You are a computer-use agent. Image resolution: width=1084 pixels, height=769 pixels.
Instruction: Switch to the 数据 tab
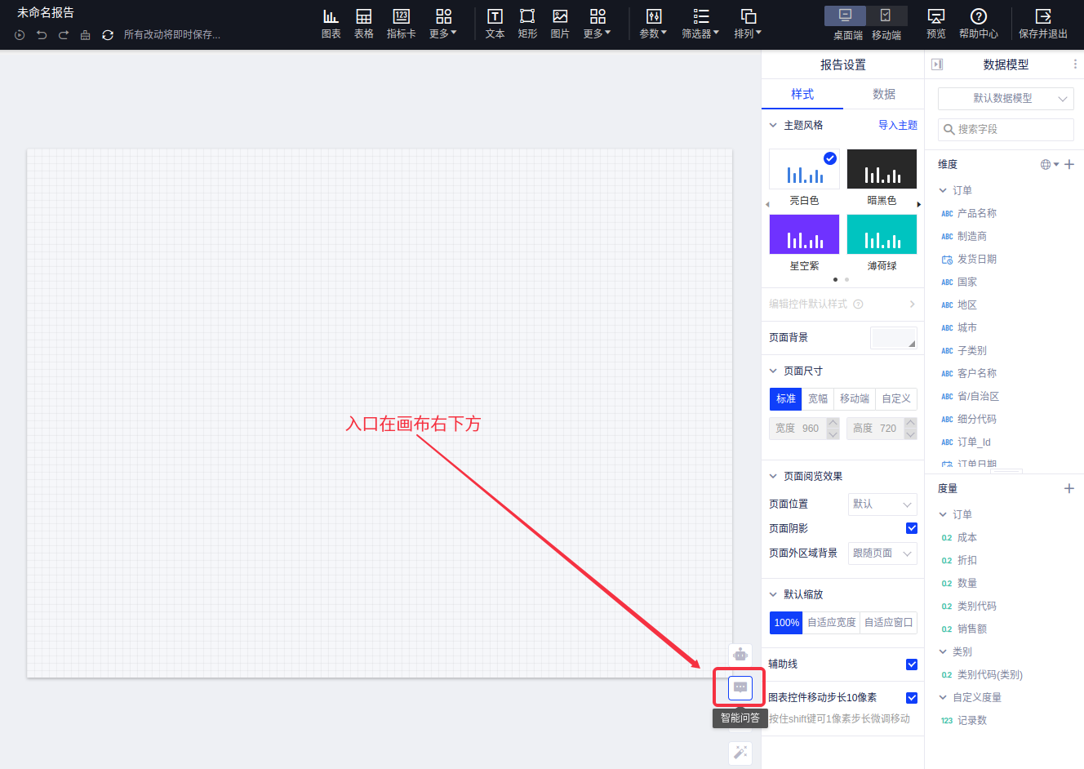pyautogui.click(x=883, y=94)
